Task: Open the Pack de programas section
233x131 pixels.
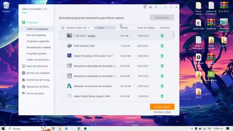Action: [x=36, y=35]
